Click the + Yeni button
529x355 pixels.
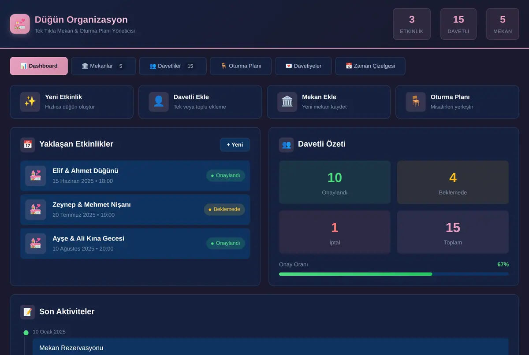[x=235, y=144]
